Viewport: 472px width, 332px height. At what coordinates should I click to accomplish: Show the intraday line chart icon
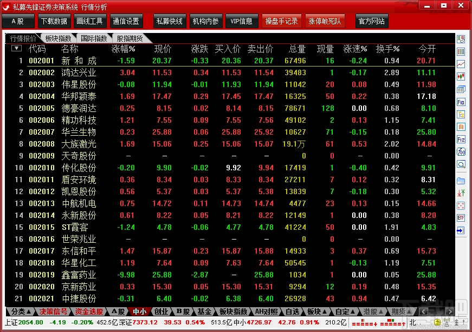[x=461, y=64]
